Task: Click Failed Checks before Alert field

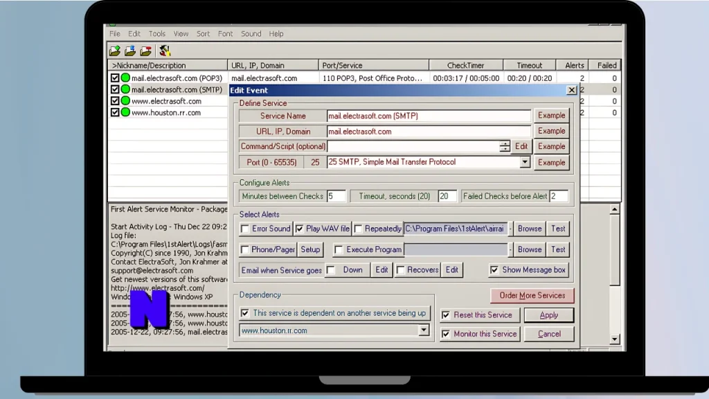Action: point(559,196)
